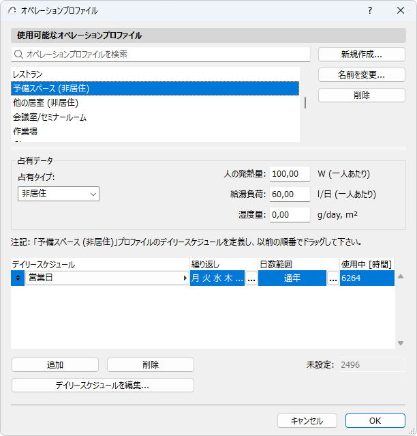Click 名前を変更 button
417x436 pixels.
tap(361, 75)
